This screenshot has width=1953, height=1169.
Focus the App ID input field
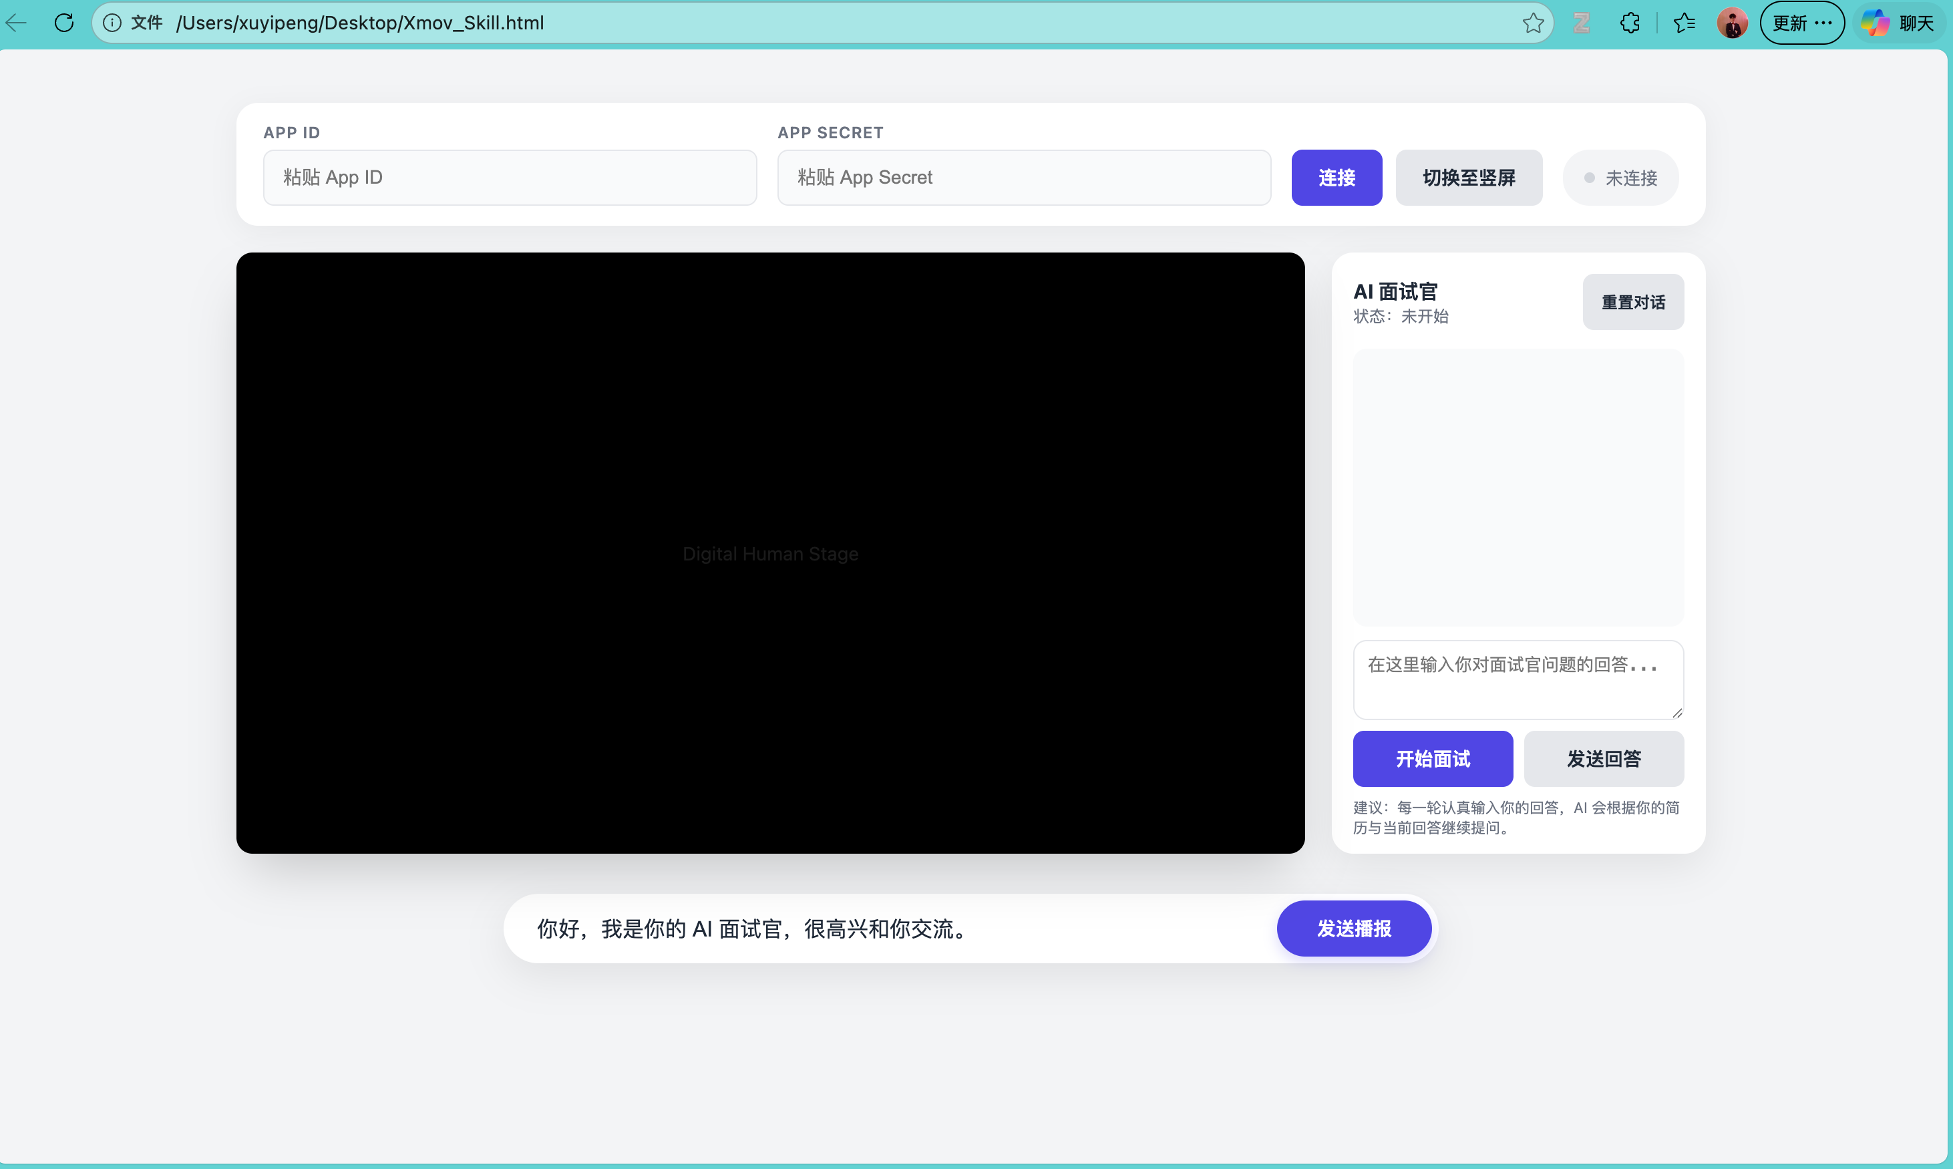point(510,178)
